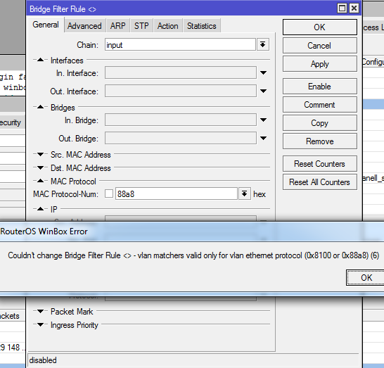Image resolution: width=384 pixels, height=368 pixels.
Task: Click OK in the Bridge Filter Rule dialog
Action: (319, 27)
